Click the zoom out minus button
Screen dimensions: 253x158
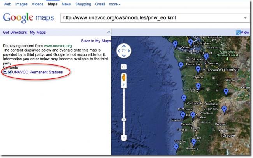point(123,137)
